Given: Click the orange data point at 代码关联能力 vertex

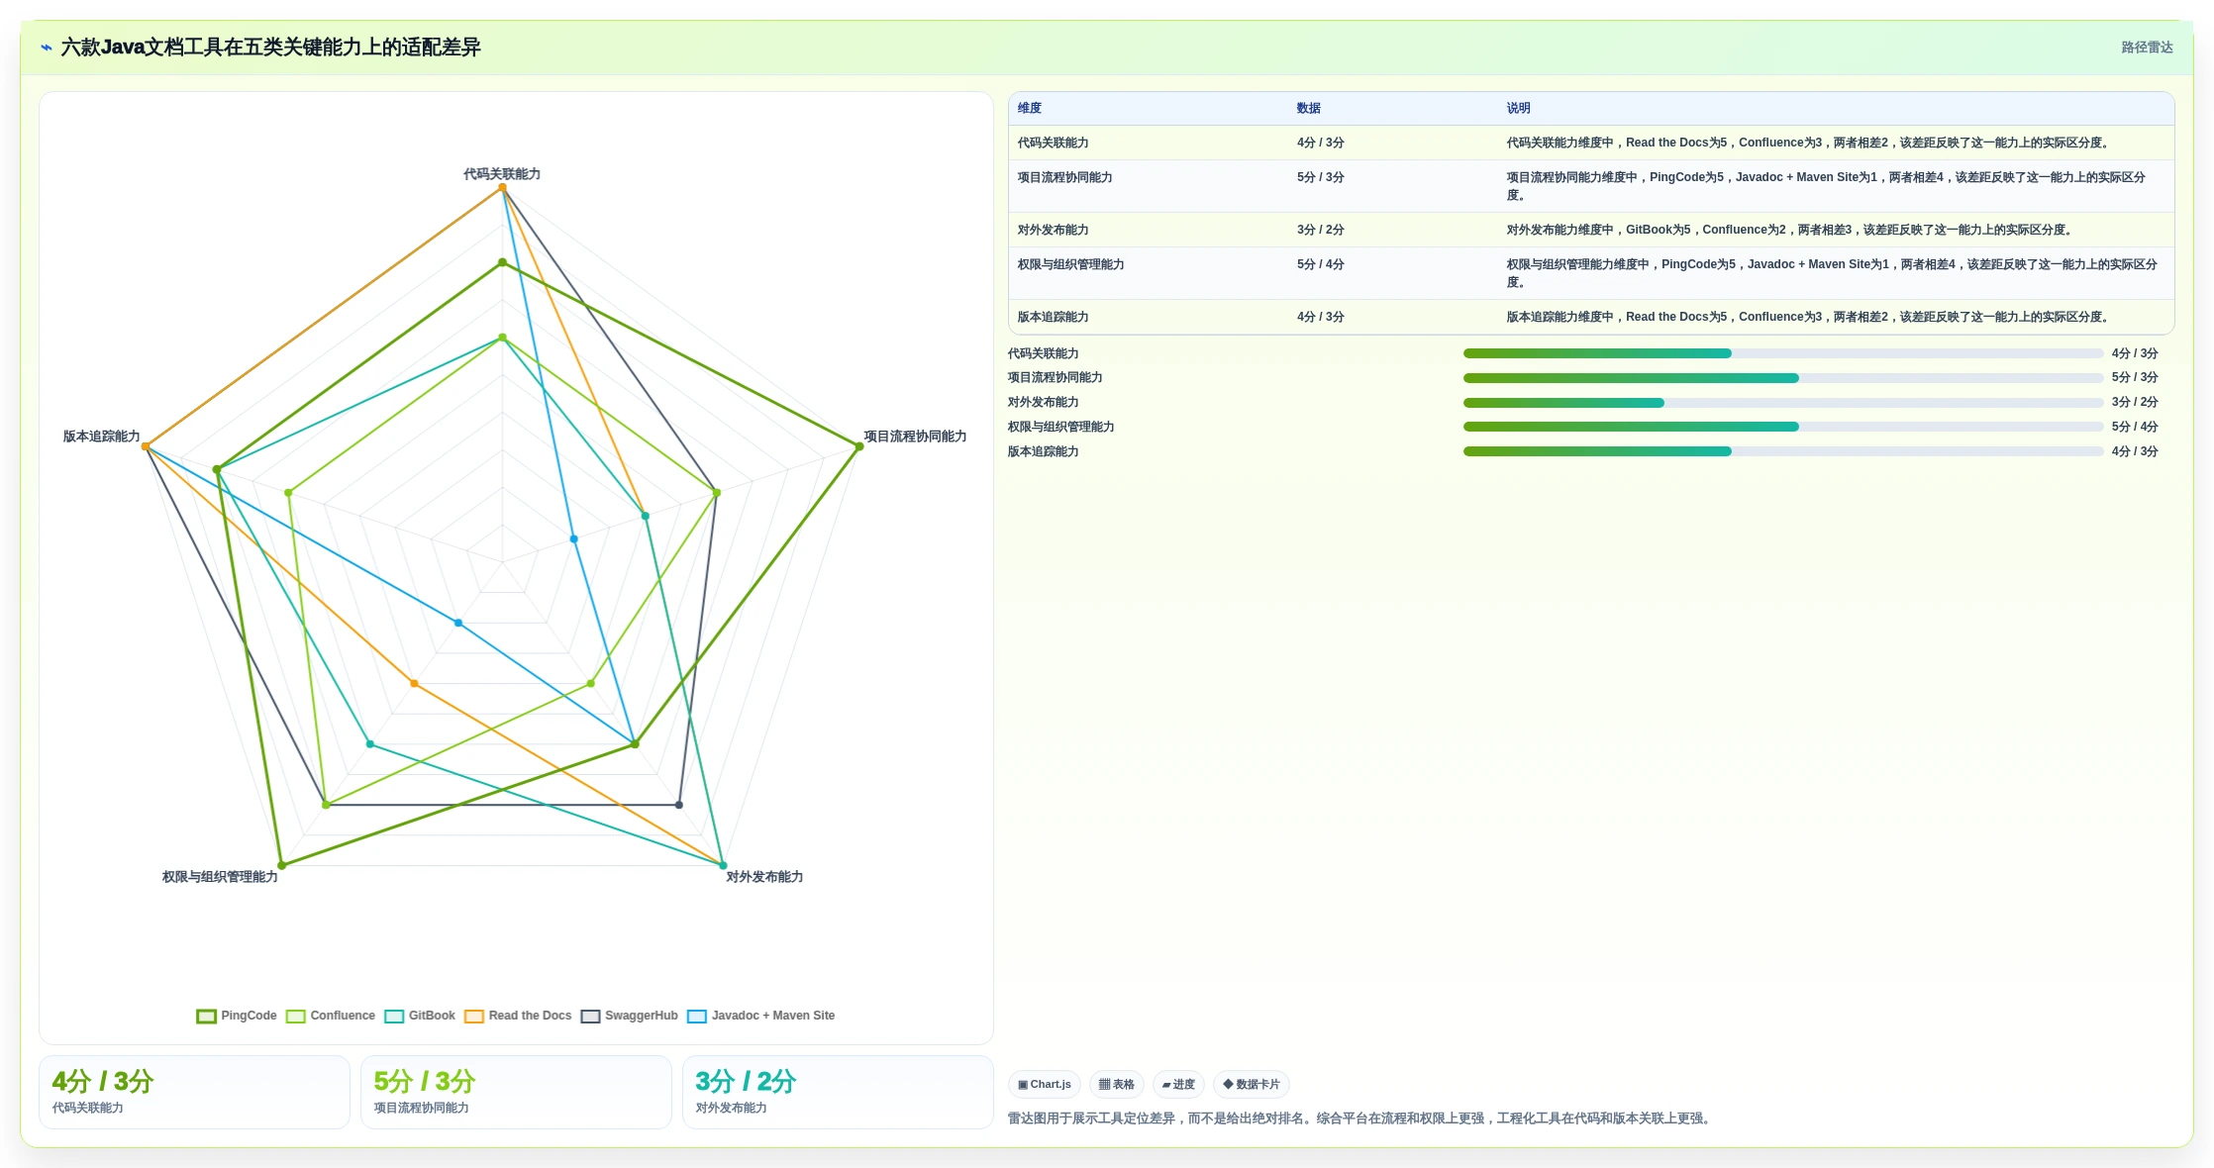Looking at the screenshot, I should (x=502, y=187).
